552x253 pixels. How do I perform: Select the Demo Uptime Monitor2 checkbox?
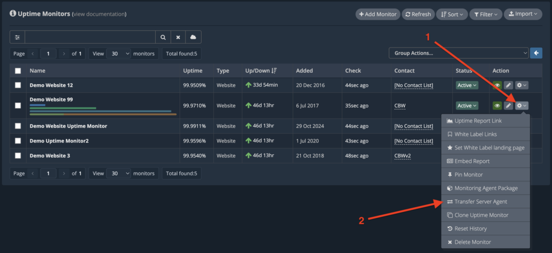[x=18, y=141]
